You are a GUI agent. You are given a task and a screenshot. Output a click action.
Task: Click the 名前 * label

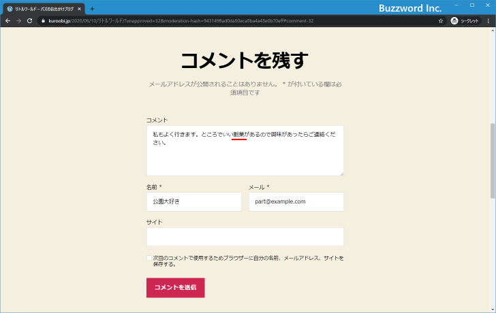pos(154,187)
